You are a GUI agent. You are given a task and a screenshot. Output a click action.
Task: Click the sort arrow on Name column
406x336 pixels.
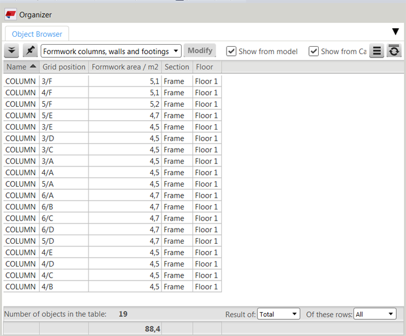pos(33,67)
